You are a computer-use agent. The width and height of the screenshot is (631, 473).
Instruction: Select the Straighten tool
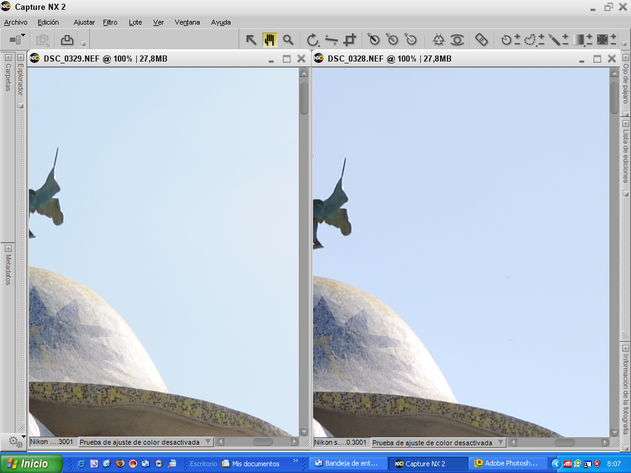click(x=332, y=40)
